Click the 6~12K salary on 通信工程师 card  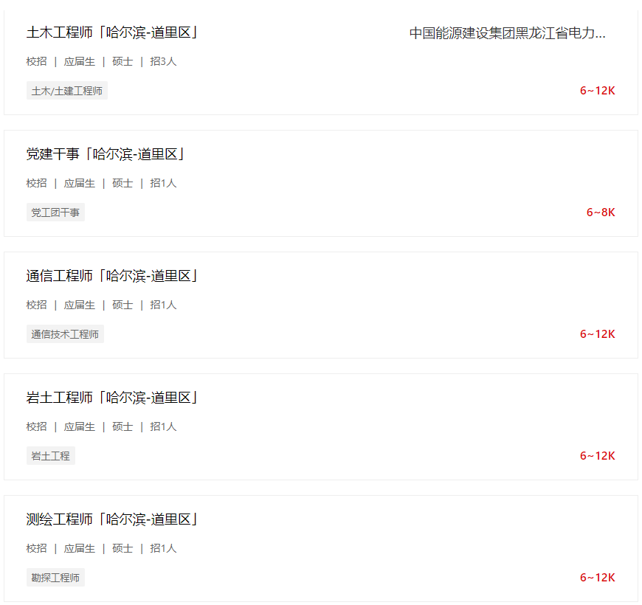click(597, 334)
